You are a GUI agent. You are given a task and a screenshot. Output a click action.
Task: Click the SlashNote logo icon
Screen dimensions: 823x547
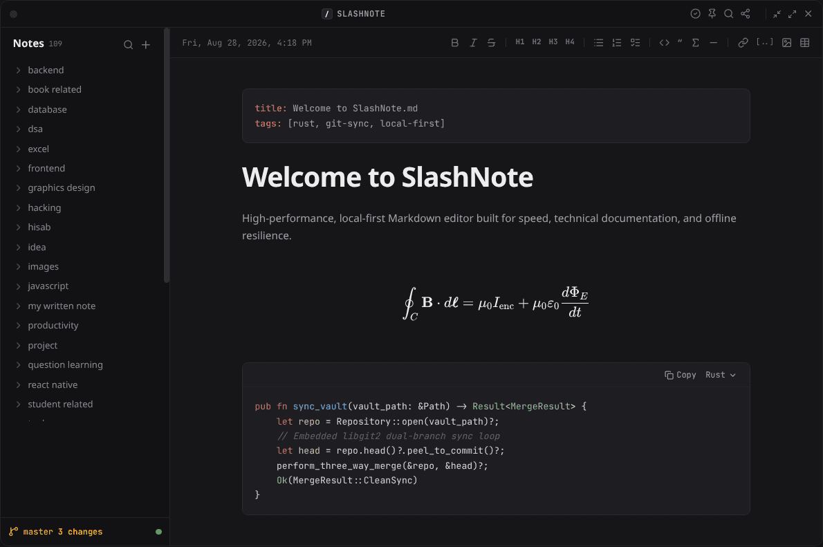pyautogui.click(x=327, y=14)
